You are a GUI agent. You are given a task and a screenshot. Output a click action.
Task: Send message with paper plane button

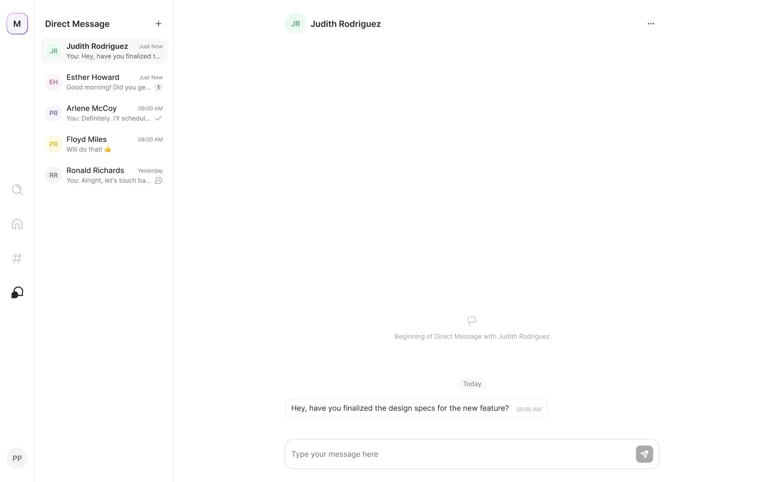[x=644, y=454]
